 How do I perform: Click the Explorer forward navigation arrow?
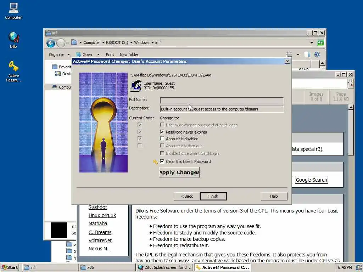click(x=61, y=43)
